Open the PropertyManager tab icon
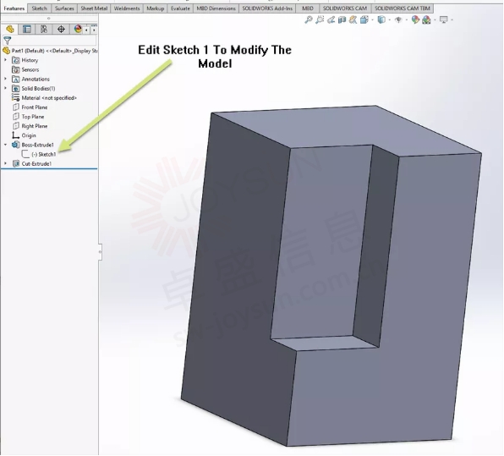Viewport: 504px width, 456px height. coord(27,30)
